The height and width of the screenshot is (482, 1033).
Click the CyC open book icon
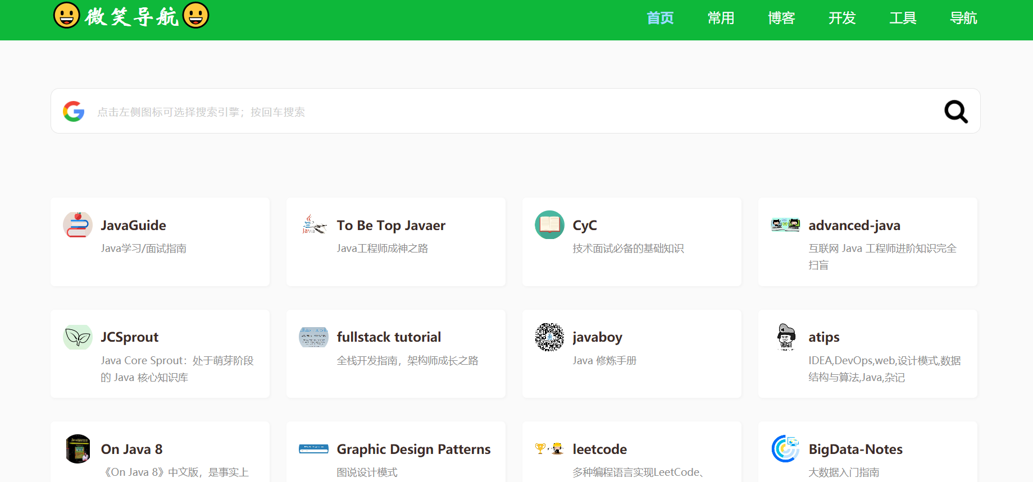click(549, 224)
